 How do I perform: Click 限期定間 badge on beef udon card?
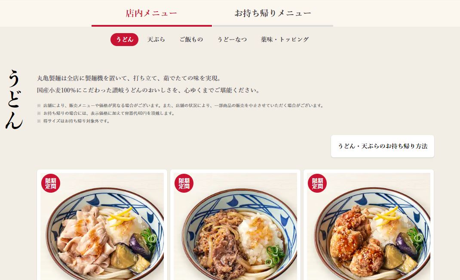tap(184, 183)
